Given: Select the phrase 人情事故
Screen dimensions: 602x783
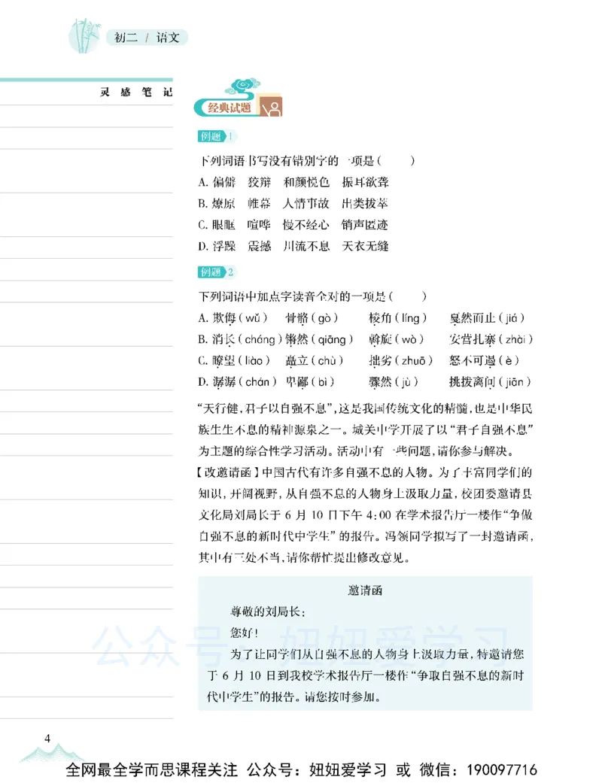Looking at the screenshot, I should [306, 204].
